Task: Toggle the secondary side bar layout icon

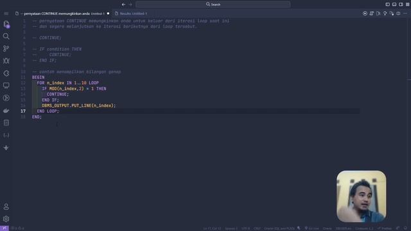Action: pyautogui.click(x=401, y=4)
